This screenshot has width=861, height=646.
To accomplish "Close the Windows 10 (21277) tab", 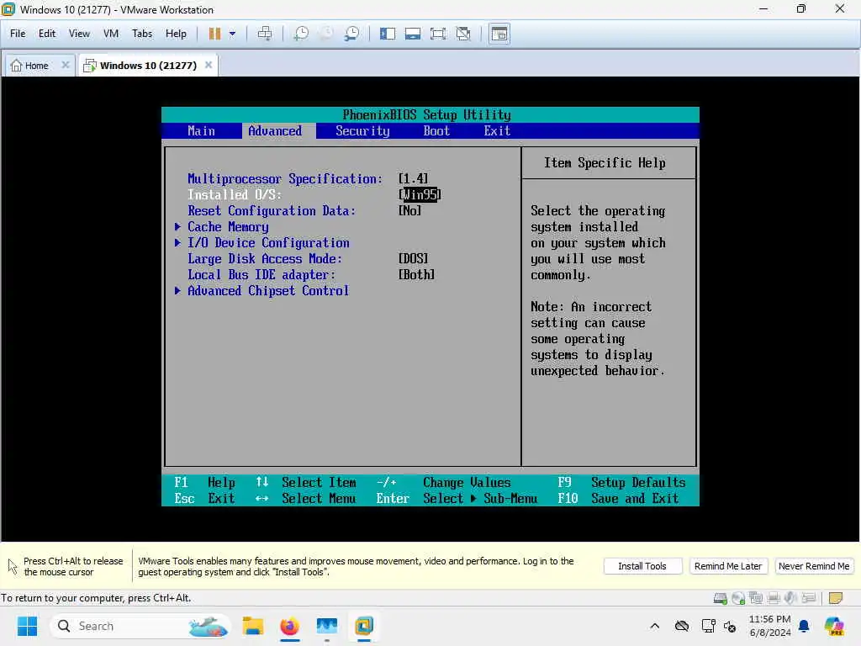I will pyautogui.click(x=209, y=65).
